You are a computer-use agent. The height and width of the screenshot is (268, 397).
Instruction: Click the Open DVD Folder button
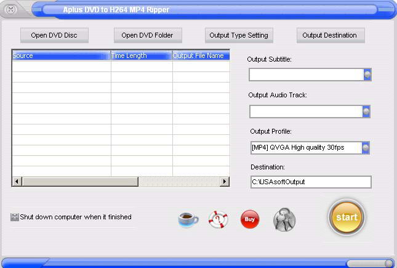tap(148, 35)
